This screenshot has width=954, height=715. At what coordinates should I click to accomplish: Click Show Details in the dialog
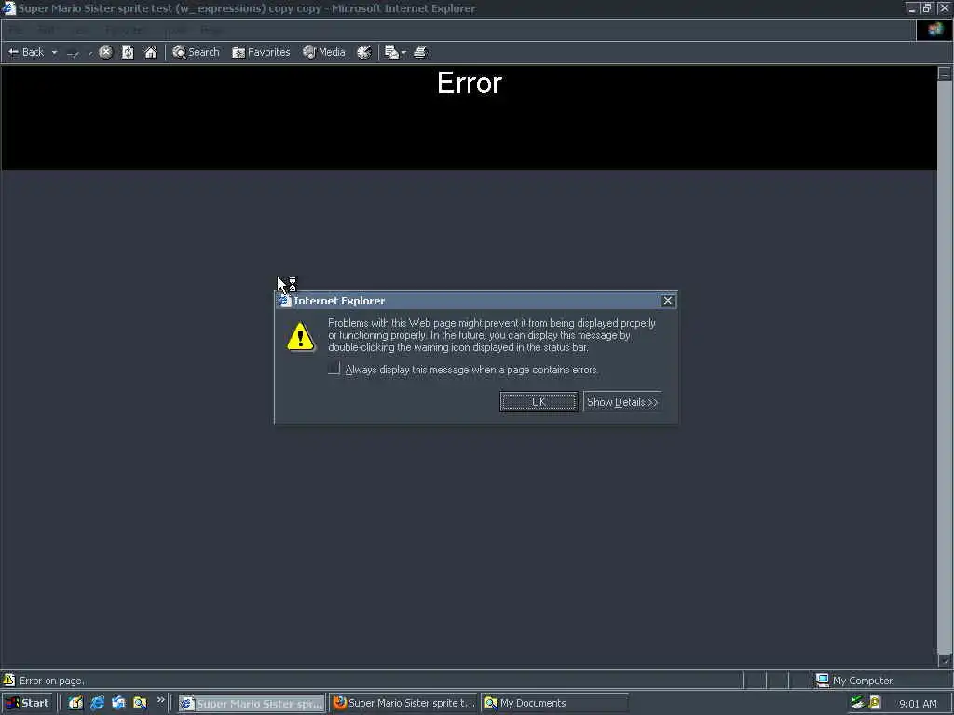(x=621, y=402)
